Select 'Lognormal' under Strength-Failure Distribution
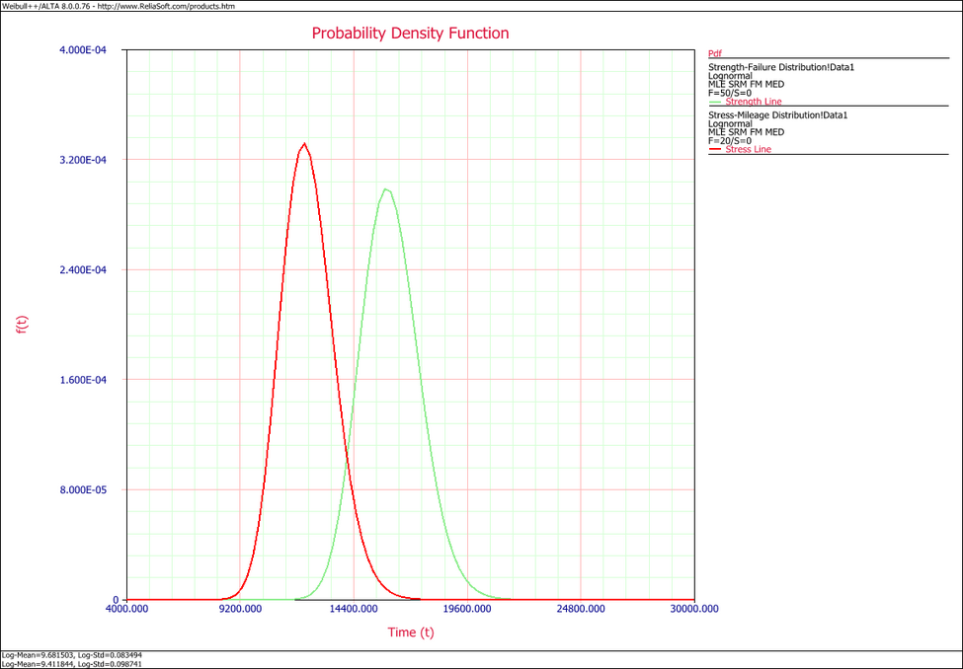Image resolution: width=963 pixels, height=669 pixels. (x=730, y=76)
